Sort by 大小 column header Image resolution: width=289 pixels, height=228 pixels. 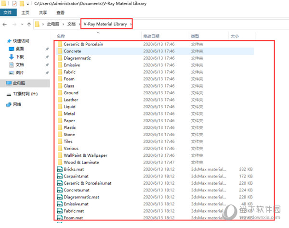235,36
